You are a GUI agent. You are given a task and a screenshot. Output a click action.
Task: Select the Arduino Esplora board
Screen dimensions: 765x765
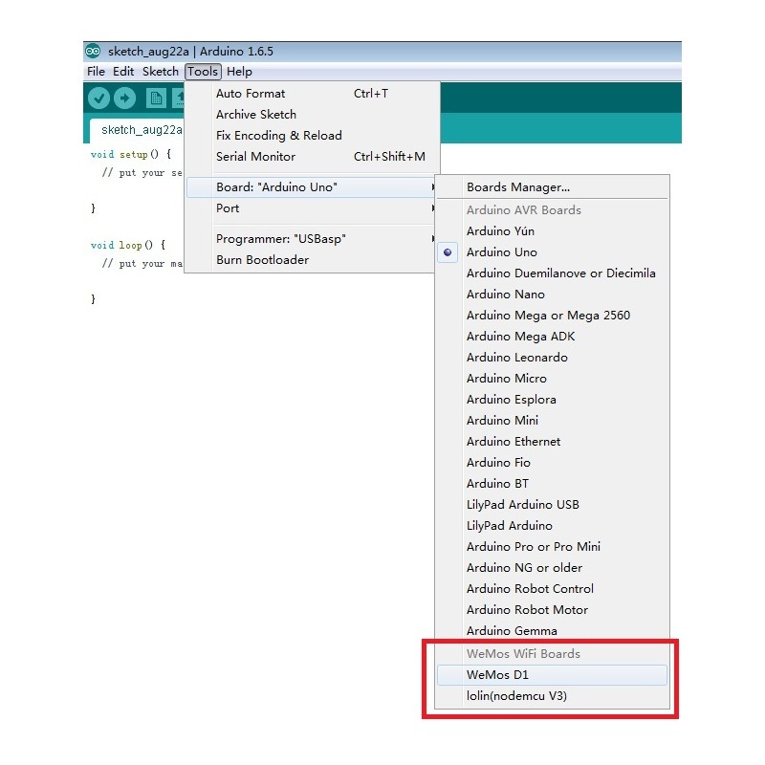point(552,399)
